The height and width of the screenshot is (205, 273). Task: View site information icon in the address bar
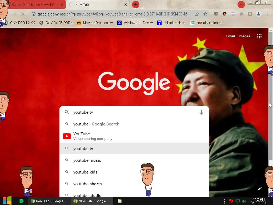coord(33,14)
